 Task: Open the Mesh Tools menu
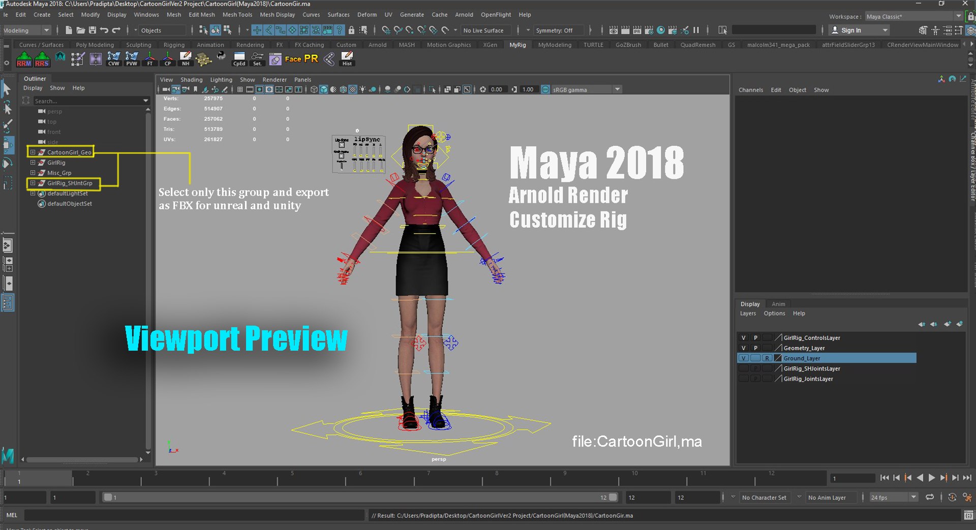(237, 15)
